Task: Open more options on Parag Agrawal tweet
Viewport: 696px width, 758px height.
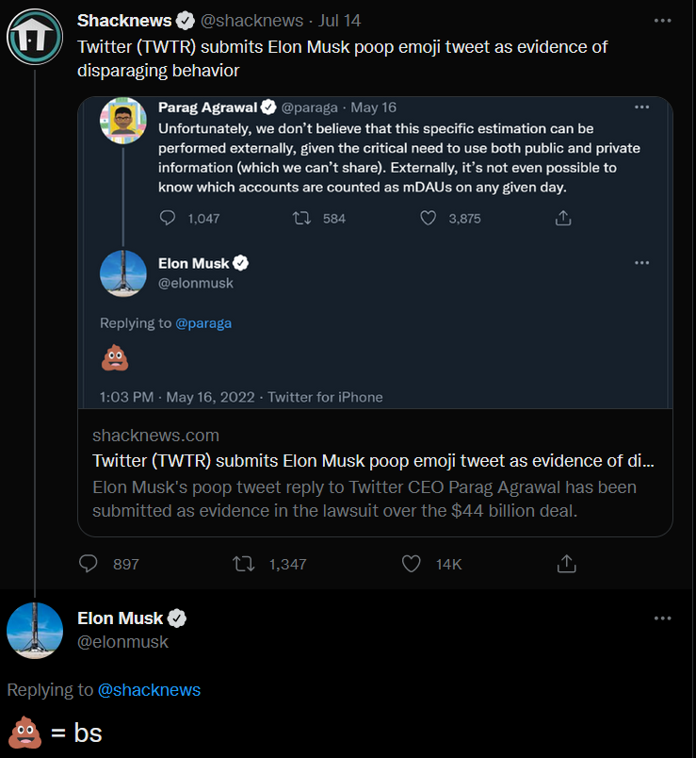Action: (x=641, y=107)
